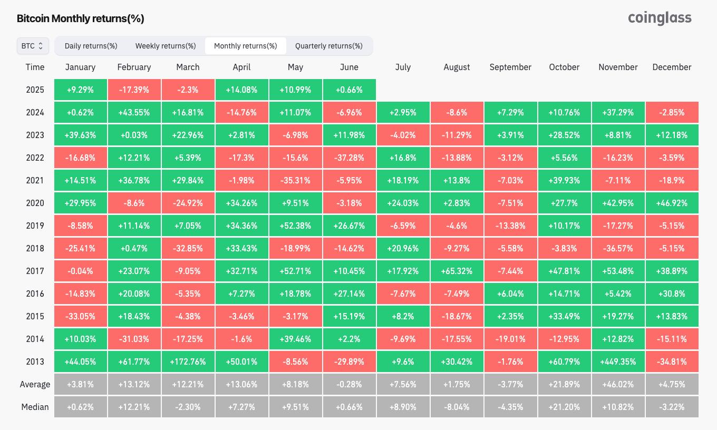This screenshot has width=717, height=430.
Task: Click the Bitcoin Monthly returns(%) title
Action: (x=80, y=18)
